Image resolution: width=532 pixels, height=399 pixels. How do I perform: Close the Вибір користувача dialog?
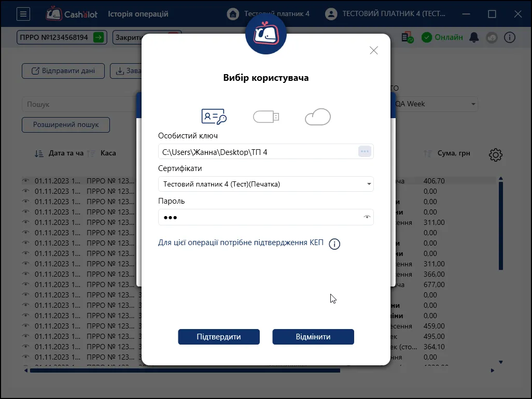pos(373,50)
